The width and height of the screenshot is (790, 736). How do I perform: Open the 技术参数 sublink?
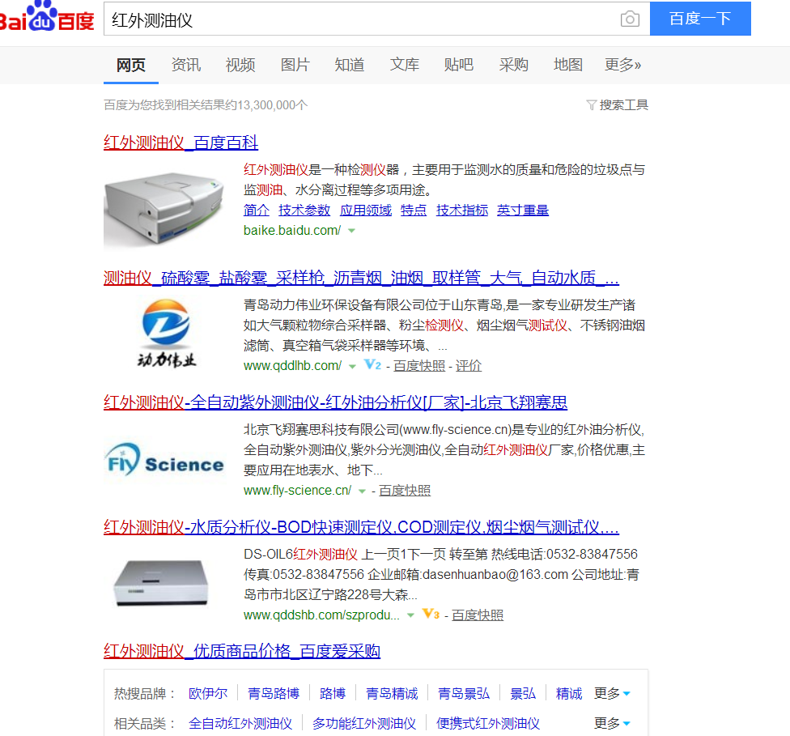click(x=304, y=211)
